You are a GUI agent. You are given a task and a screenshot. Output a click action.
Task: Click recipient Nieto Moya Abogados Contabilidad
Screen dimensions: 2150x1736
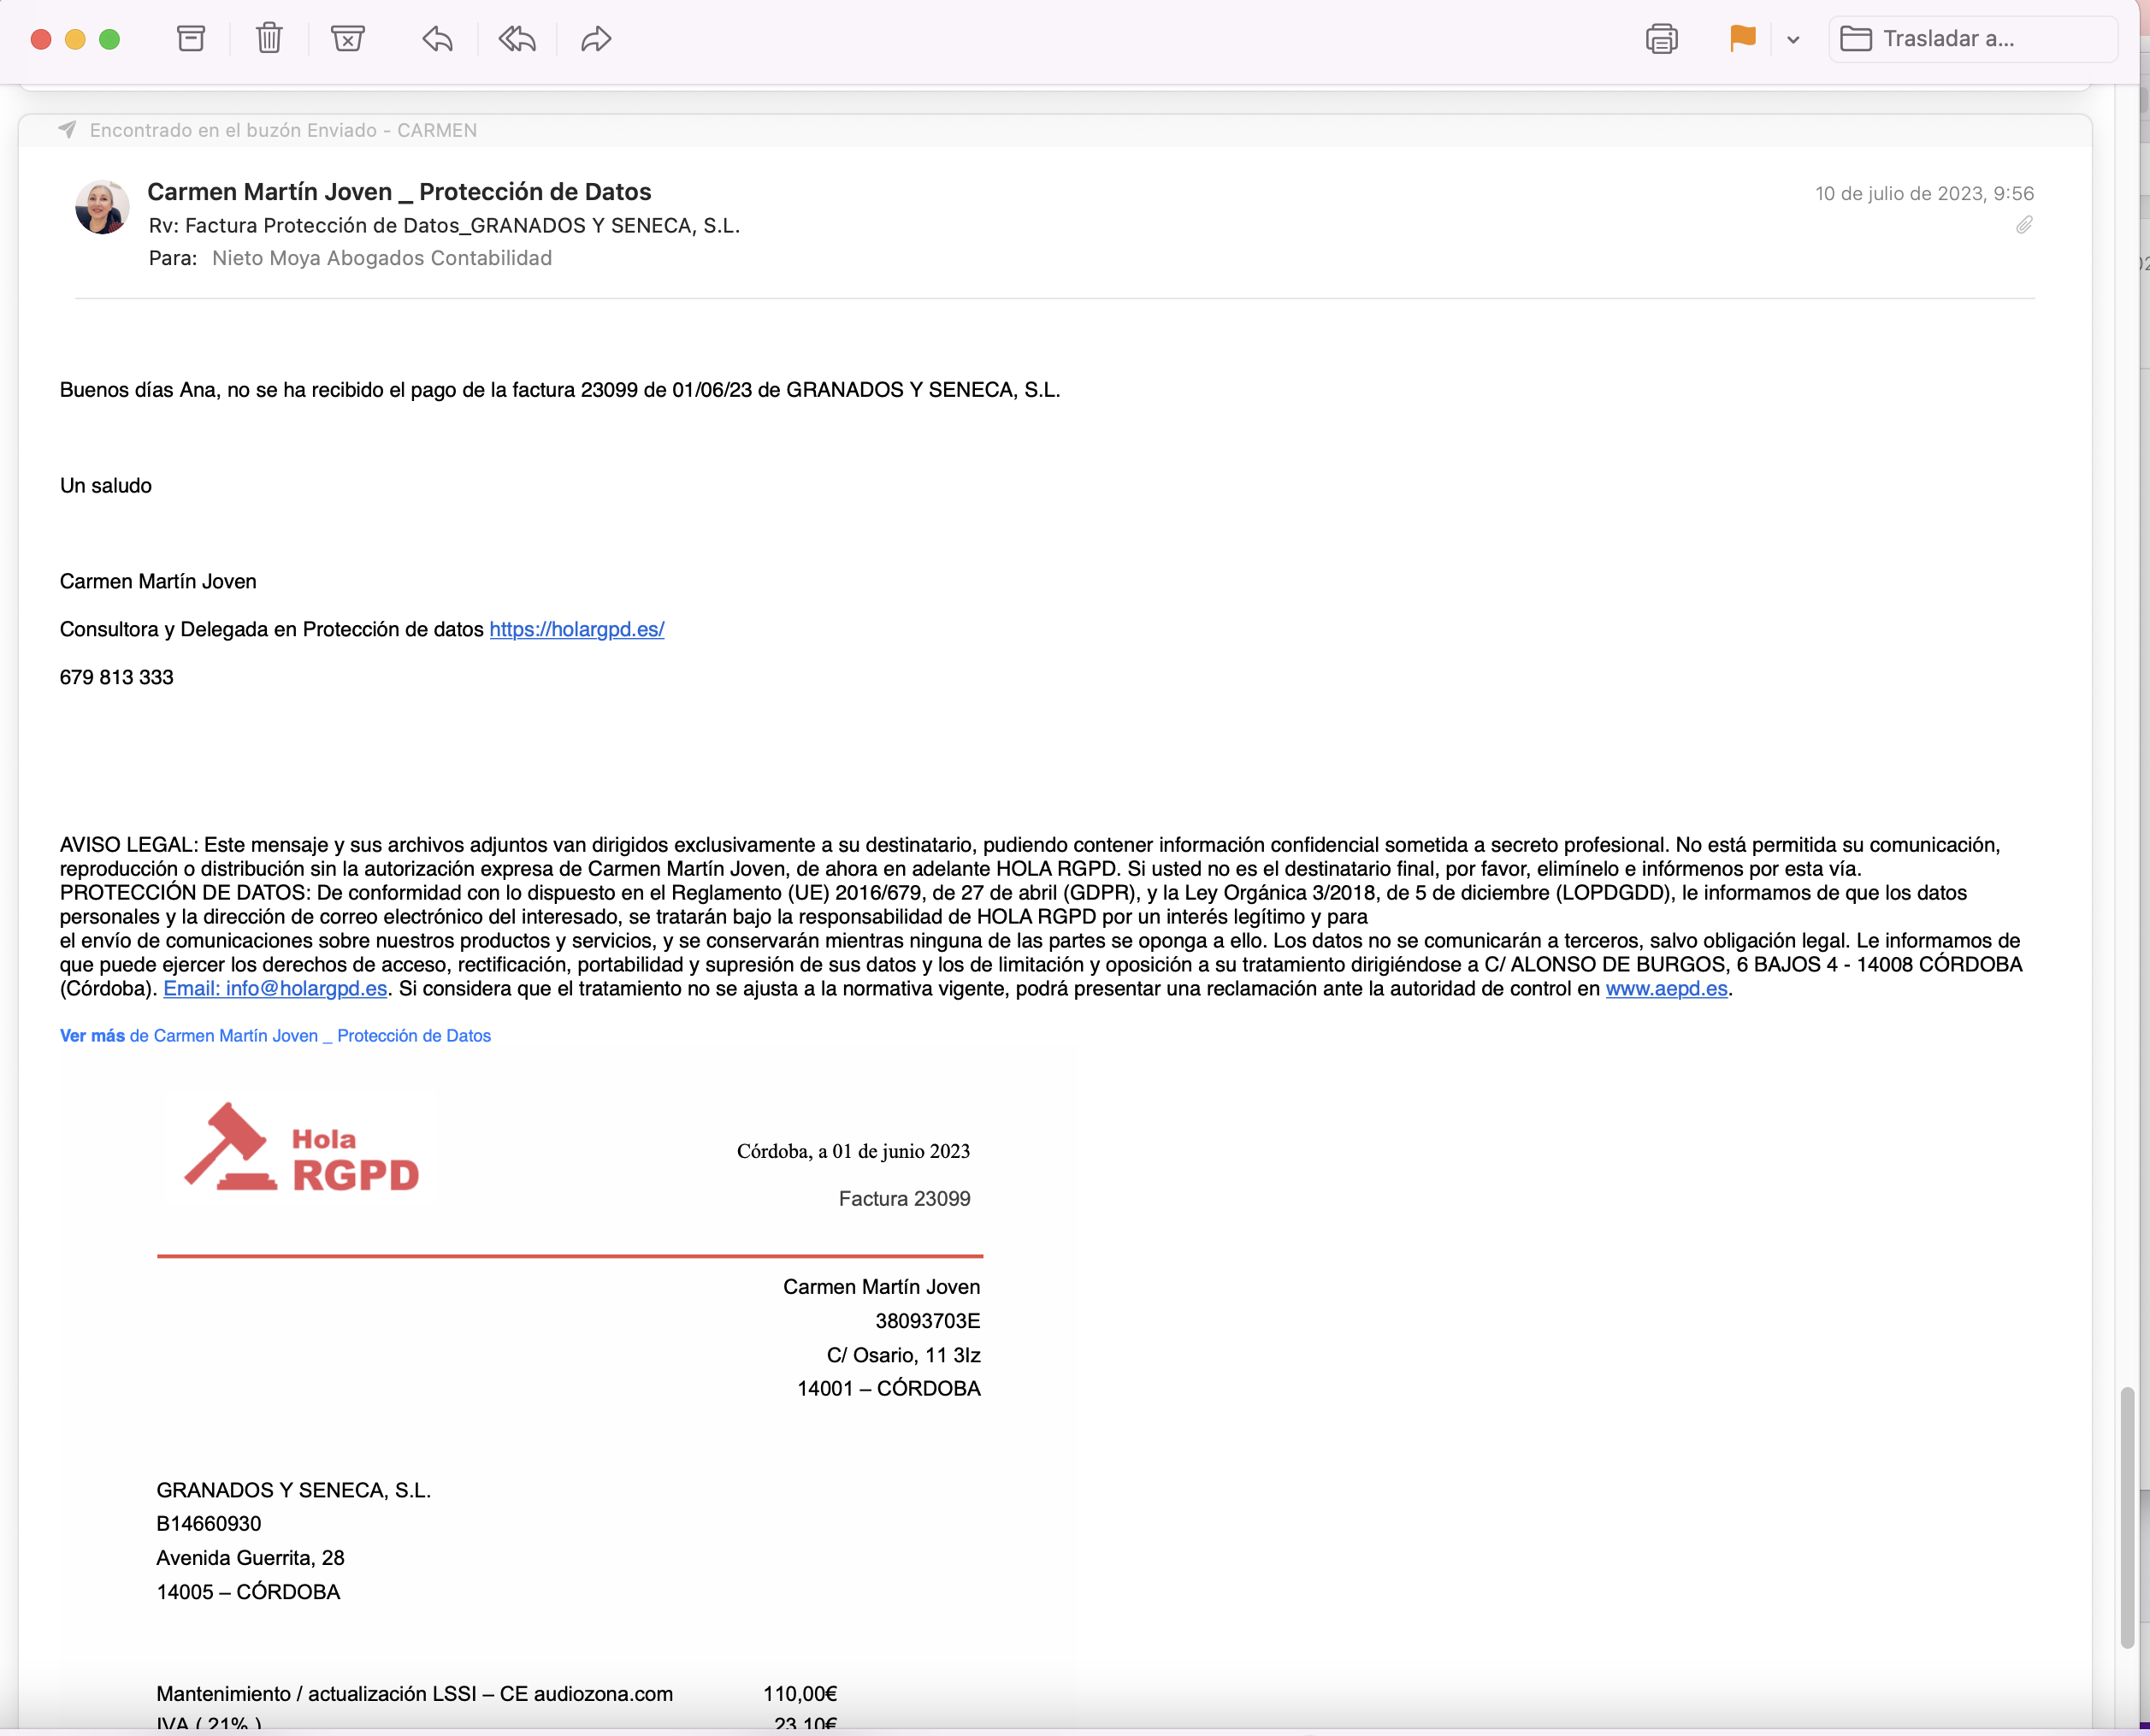click(x=381, y=258)
